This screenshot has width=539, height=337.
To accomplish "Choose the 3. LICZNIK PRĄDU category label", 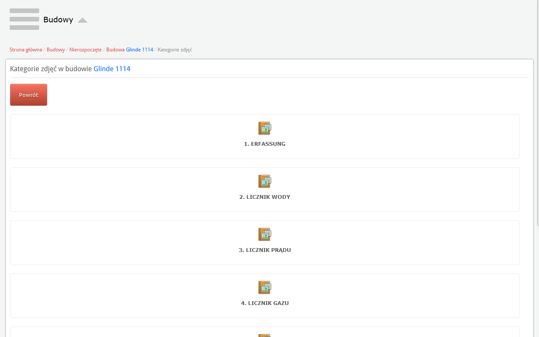I will (x=264, y=250).
